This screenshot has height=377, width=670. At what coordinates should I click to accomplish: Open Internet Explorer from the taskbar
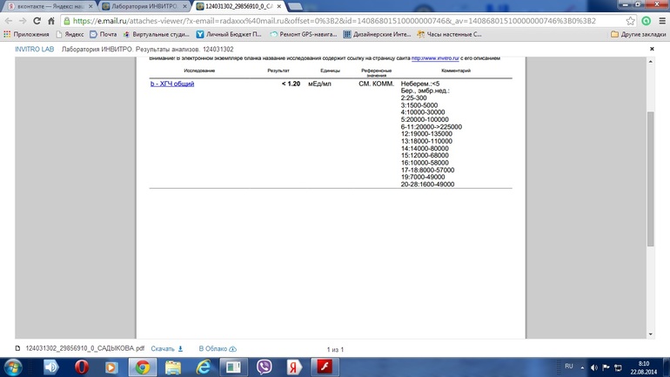coord(203,367)
